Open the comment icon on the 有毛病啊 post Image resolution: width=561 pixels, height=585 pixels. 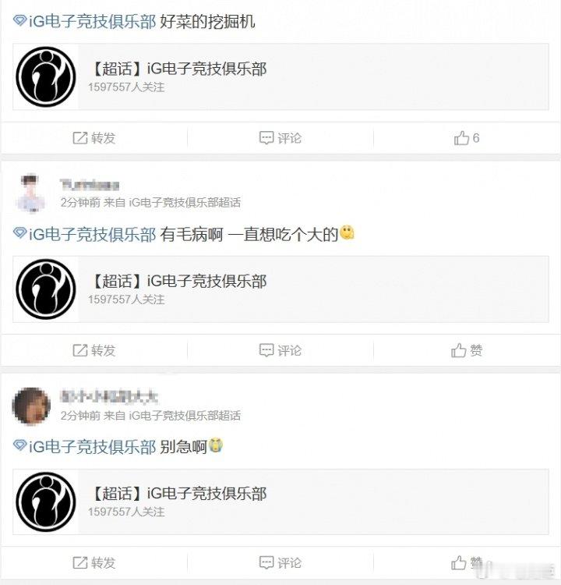coord(266,350)
